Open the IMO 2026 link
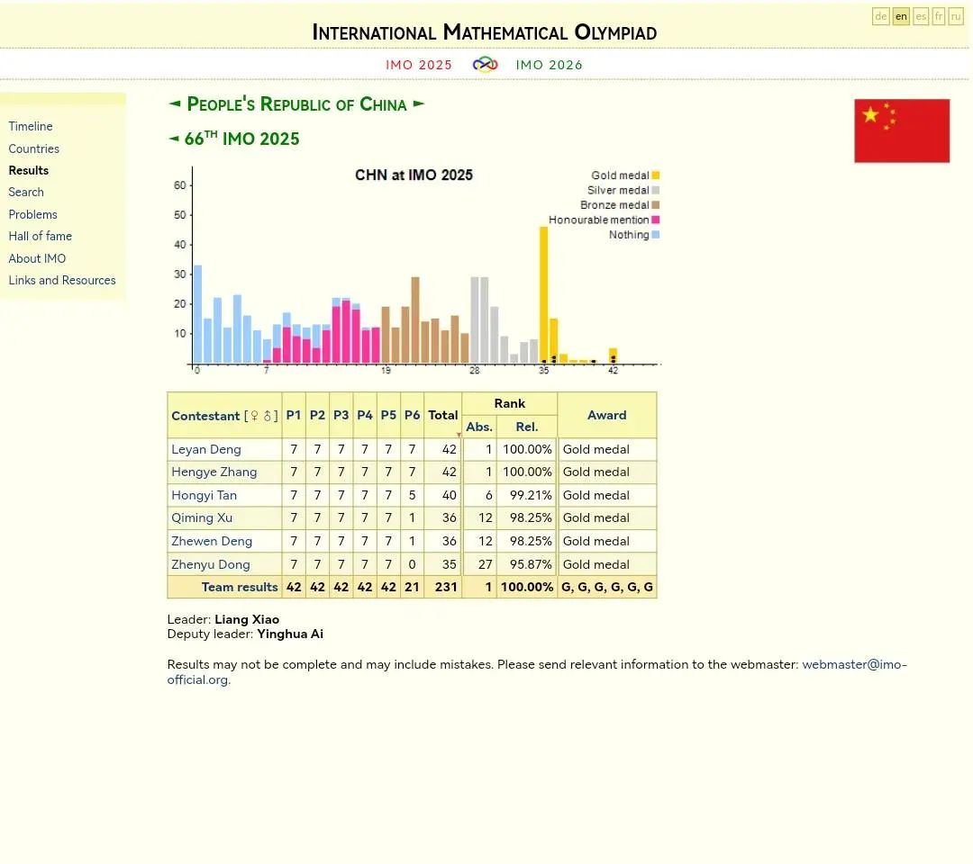Screen dimensions: 973x864 pos(549,65)
